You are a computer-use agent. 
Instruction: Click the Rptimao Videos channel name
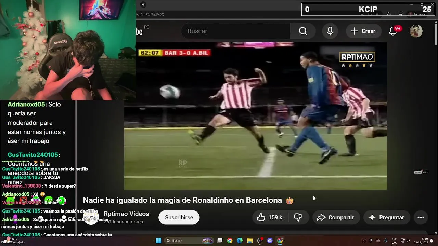coord(126,214)
